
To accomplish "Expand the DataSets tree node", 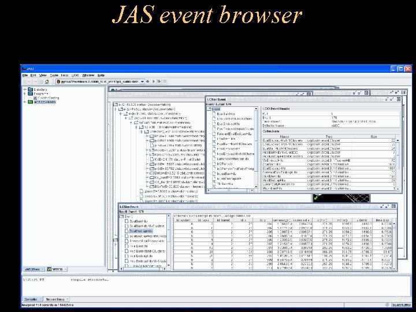I will coord(25,90).
